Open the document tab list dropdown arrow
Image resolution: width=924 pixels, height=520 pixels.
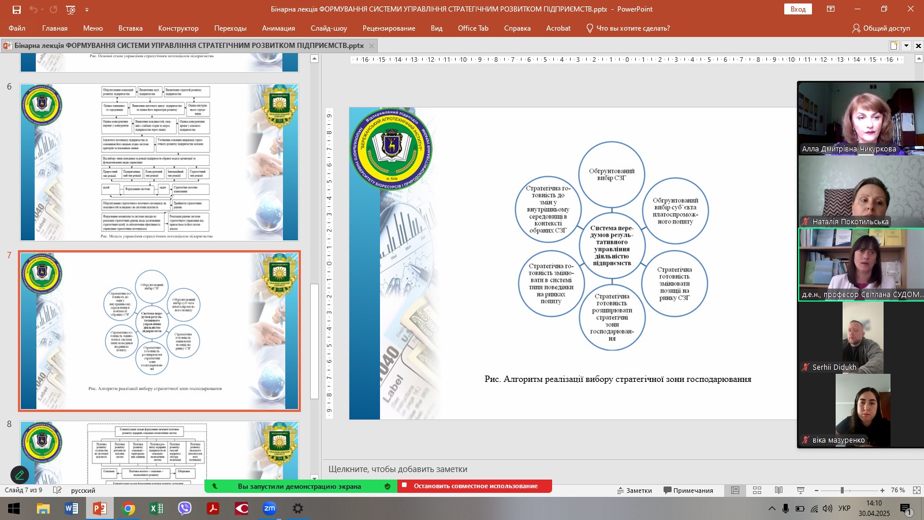(906, 46)
